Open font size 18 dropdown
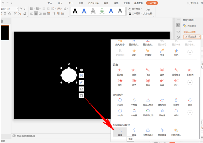 pyautogui.click(x=18, y=9)
